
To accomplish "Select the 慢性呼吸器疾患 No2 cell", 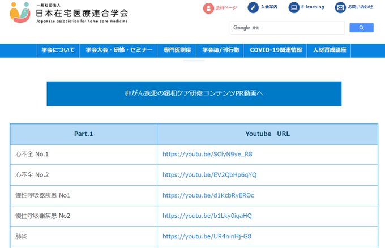I will pos(83,216).
